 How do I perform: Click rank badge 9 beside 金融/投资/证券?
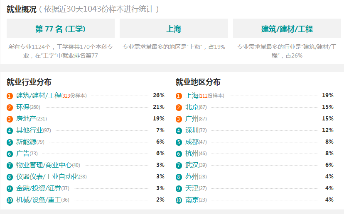pyautogui.click(x=10, y=189)
